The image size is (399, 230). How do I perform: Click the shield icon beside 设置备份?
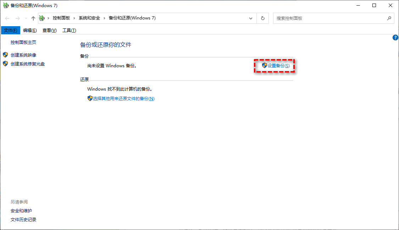click(x=264, y=65)
